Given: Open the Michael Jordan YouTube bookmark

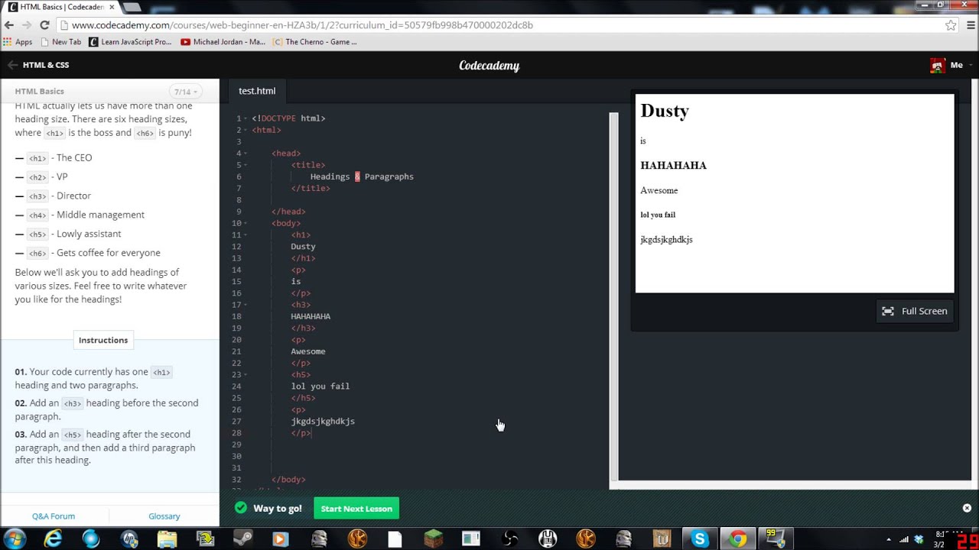Looking at the screenshot, I should pyautogui.click(x=223, y=42).
